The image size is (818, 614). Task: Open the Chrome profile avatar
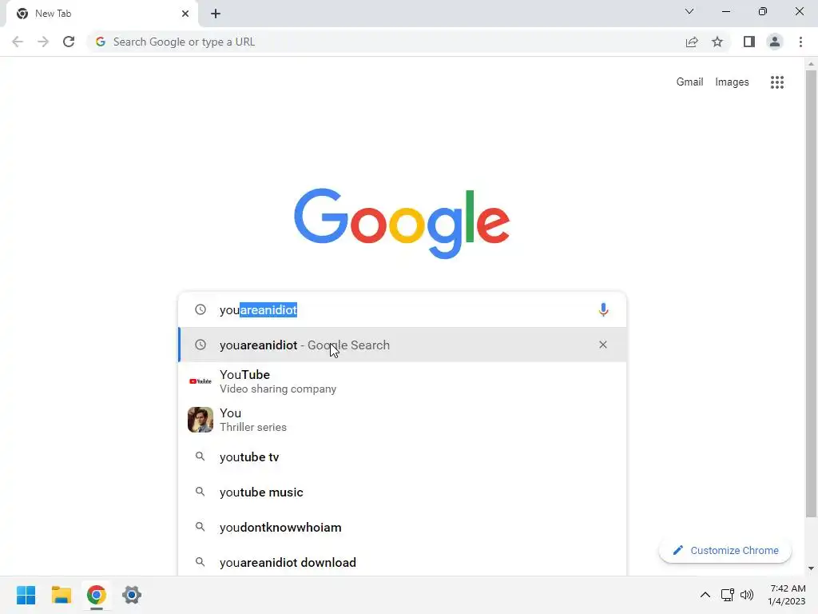point(775,42)
